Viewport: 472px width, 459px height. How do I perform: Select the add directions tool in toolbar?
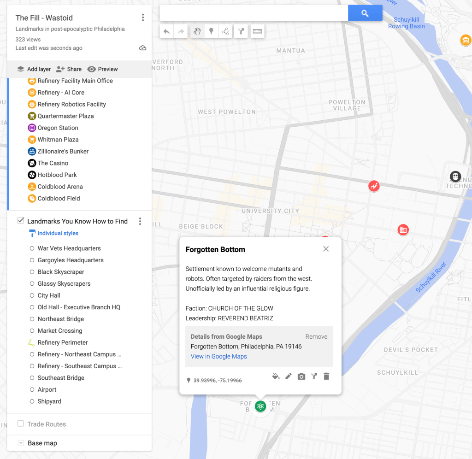(241, 31)
